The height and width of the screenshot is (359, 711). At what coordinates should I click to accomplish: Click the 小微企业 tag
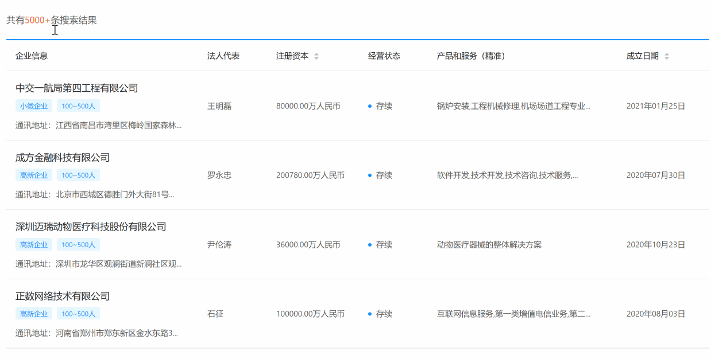tap(34, 106)
